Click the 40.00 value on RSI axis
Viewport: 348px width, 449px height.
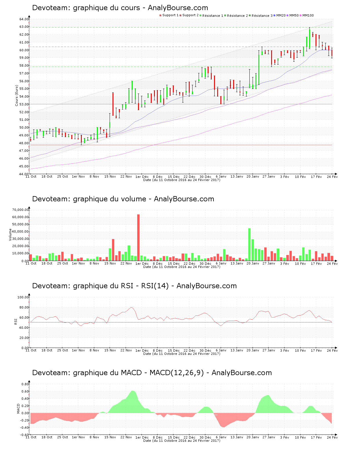coord(24,328)
